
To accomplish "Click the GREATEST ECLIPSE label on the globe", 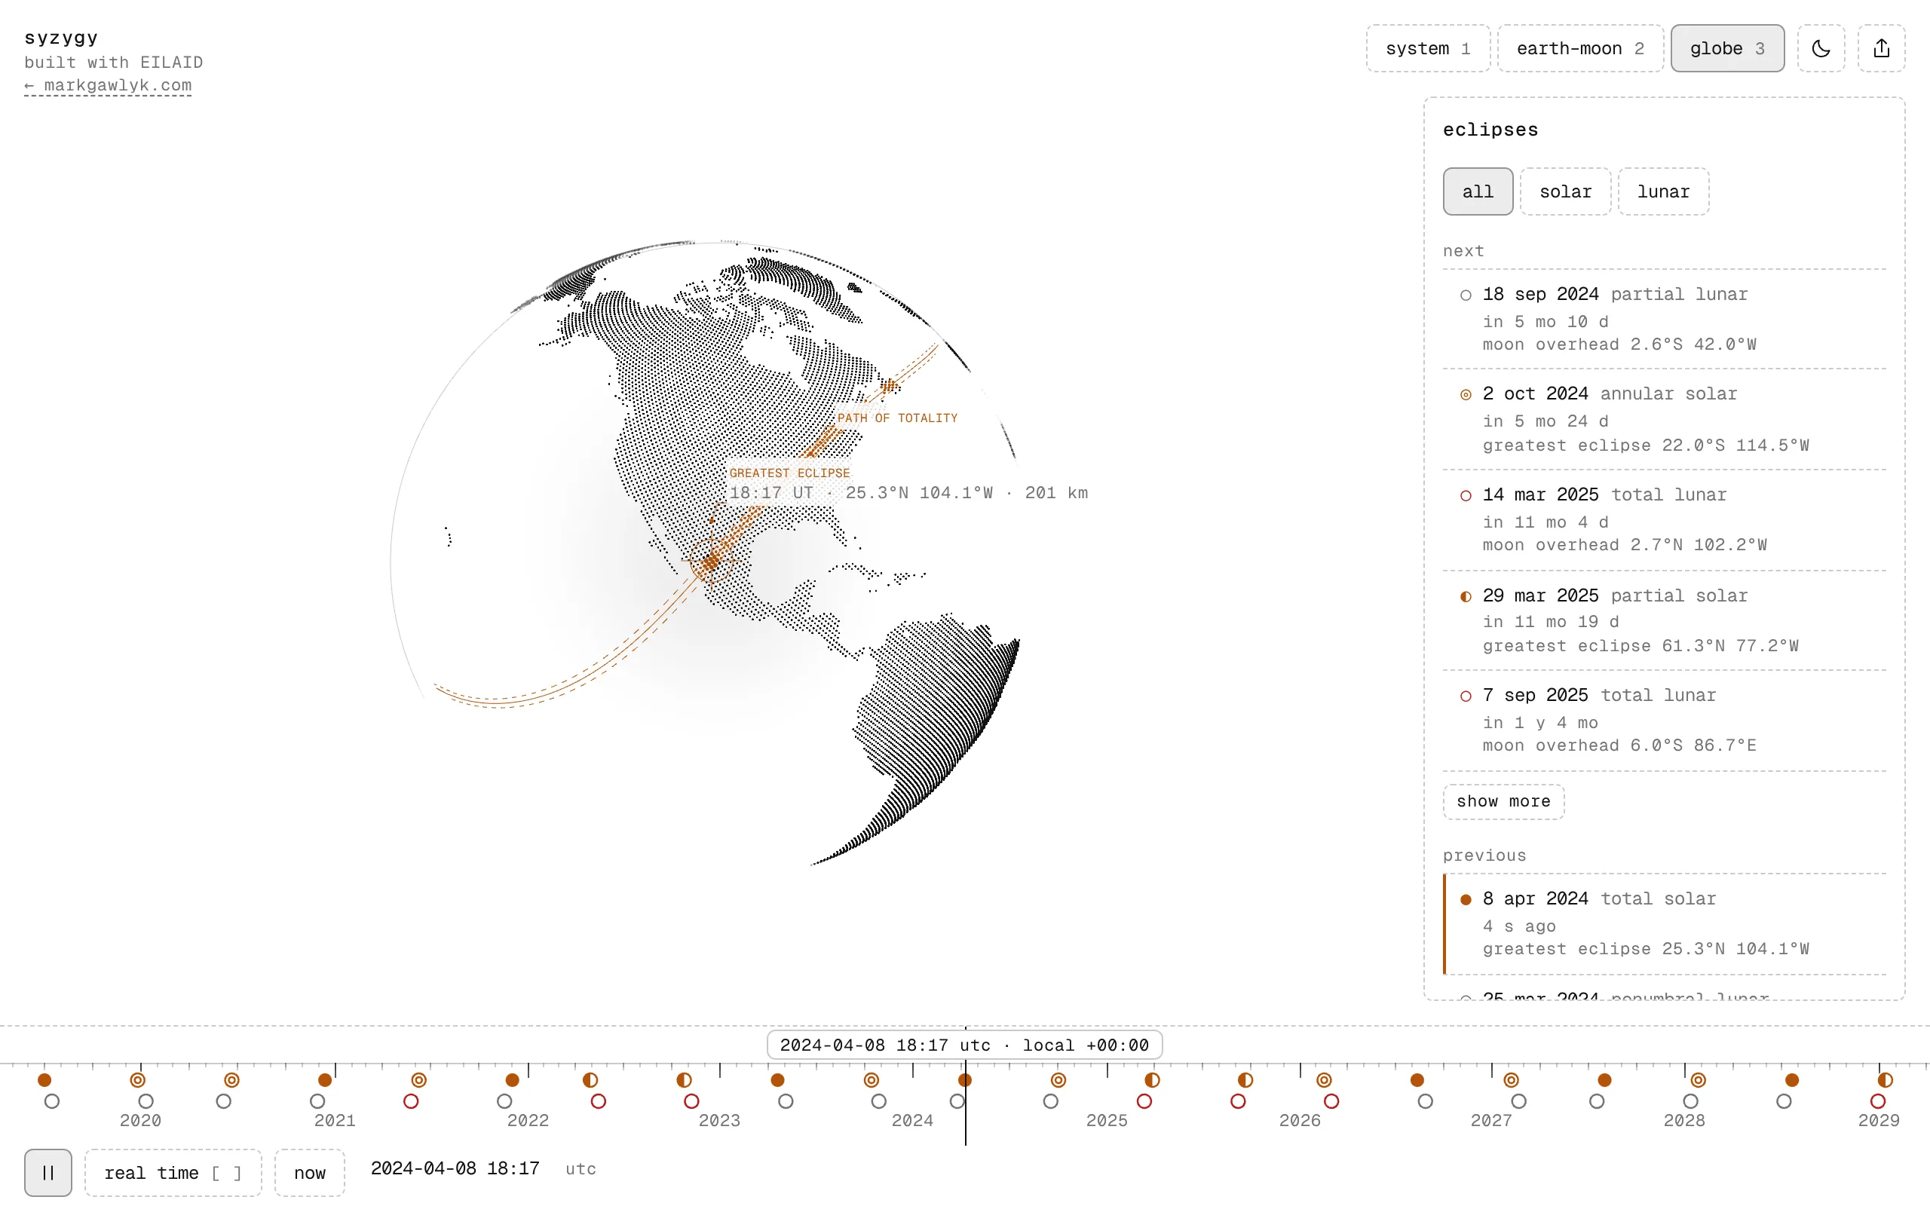I will coord(789,473).
